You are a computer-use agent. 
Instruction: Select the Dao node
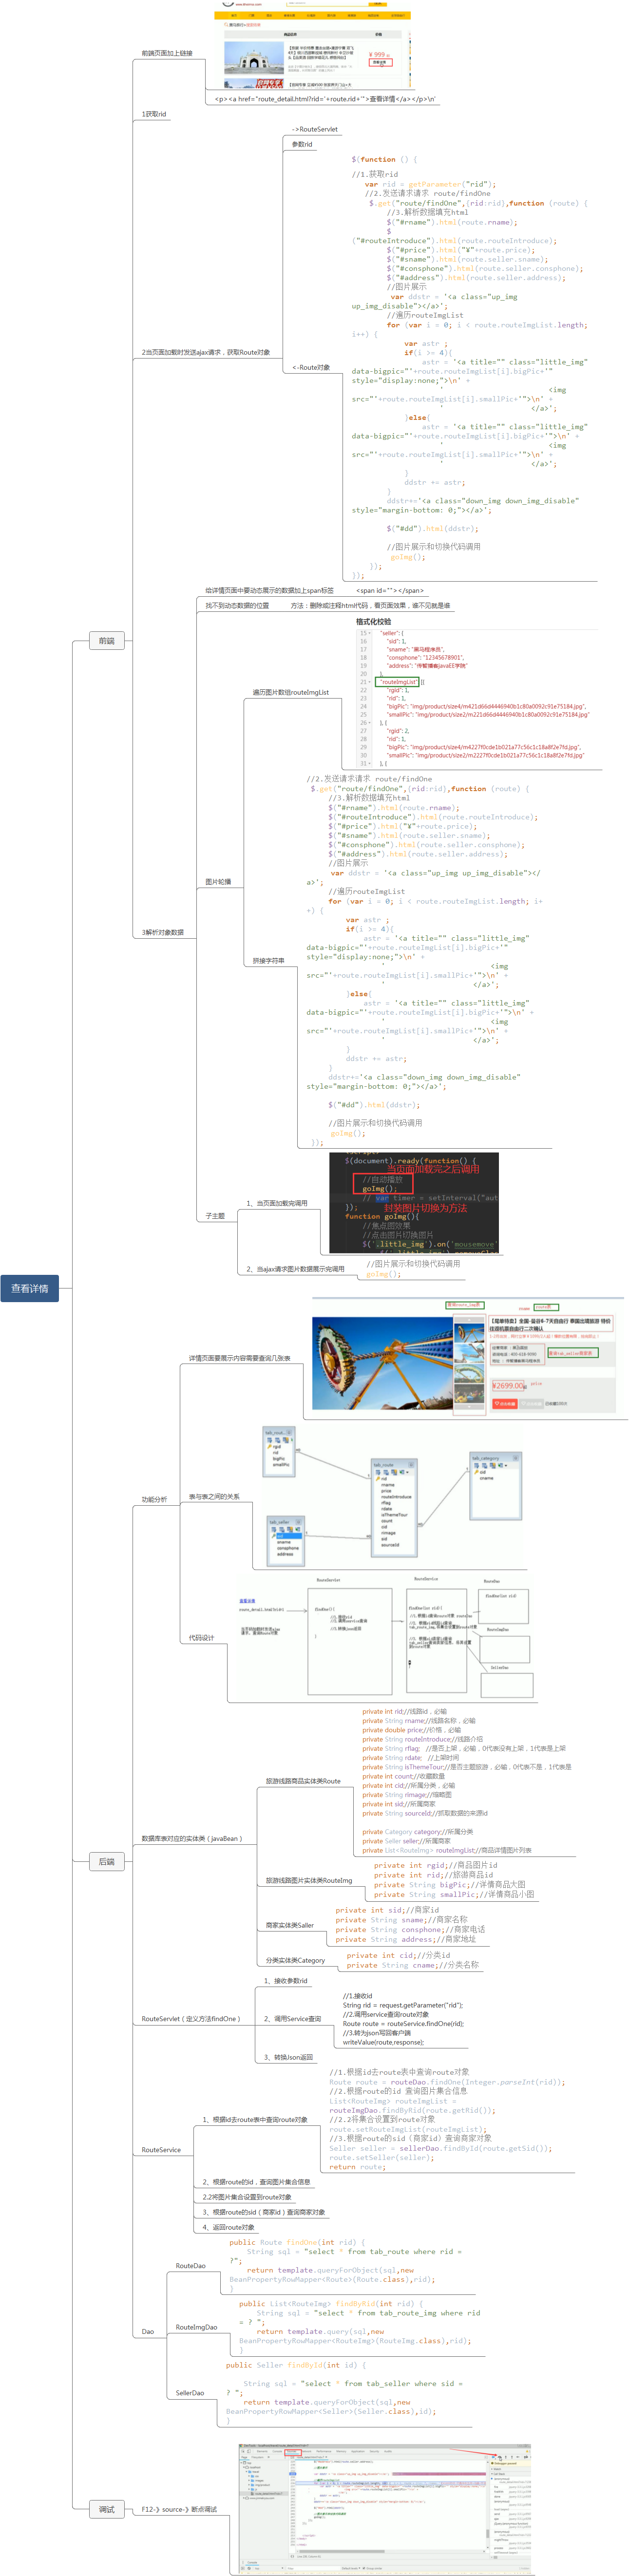click(147, 2331)
